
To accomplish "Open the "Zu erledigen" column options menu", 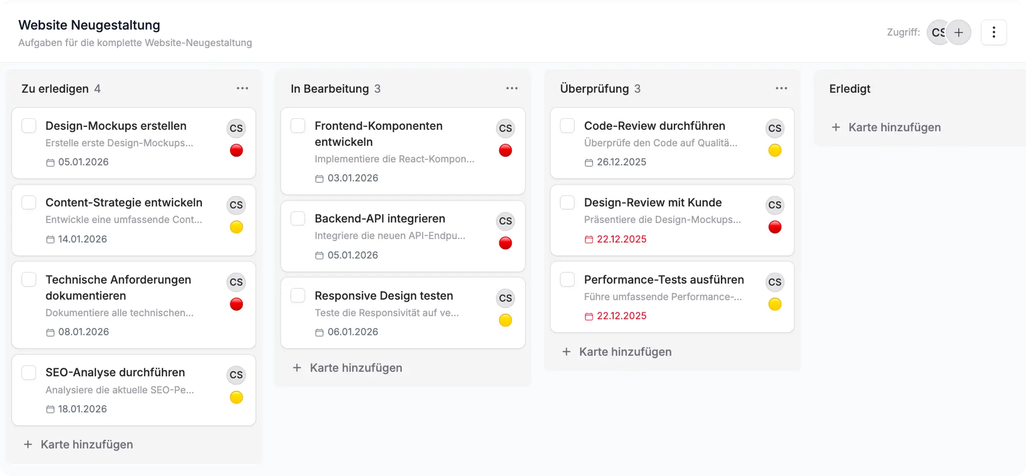I will coord(242,88).
